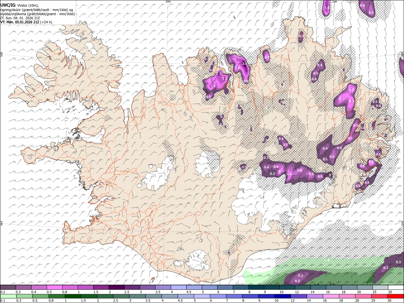Click dark teal snow swatch between 8 and 9

pos(256,288)
